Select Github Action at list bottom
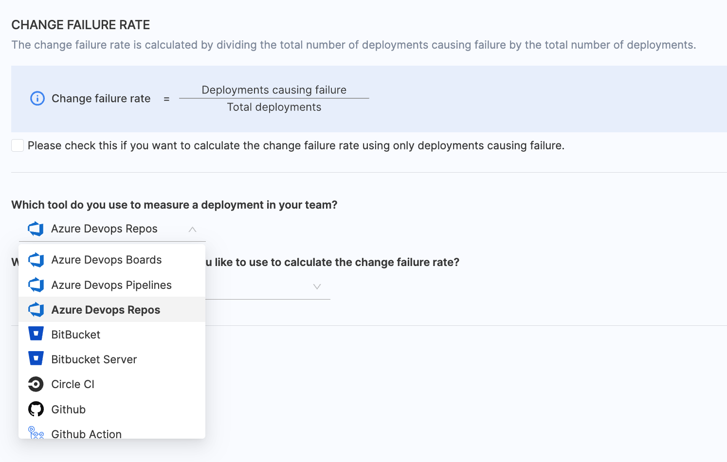Viewport: 727px width, 462px height. coord(87,433)
